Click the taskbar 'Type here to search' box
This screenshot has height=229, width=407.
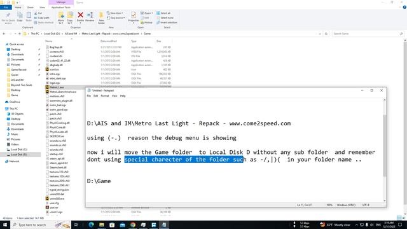pyautogui.click(x=41, y=225)
